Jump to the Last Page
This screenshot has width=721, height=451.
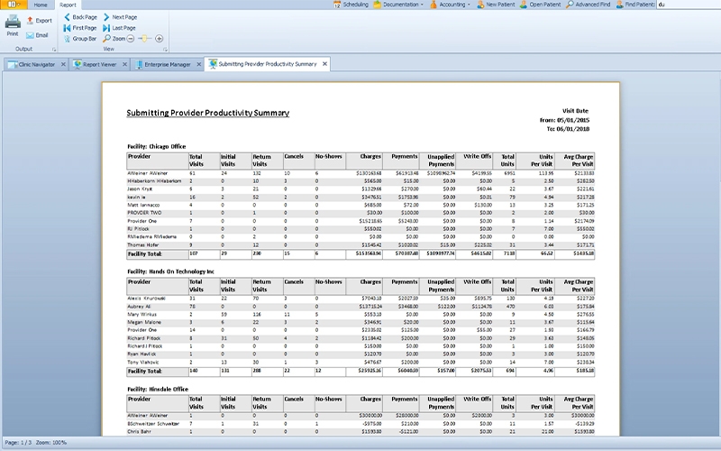pos(119,28)
